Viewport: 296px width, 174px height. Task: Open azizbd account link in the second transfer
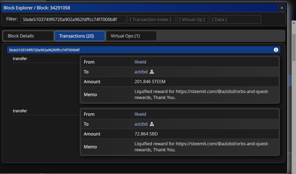coord(141,124)
